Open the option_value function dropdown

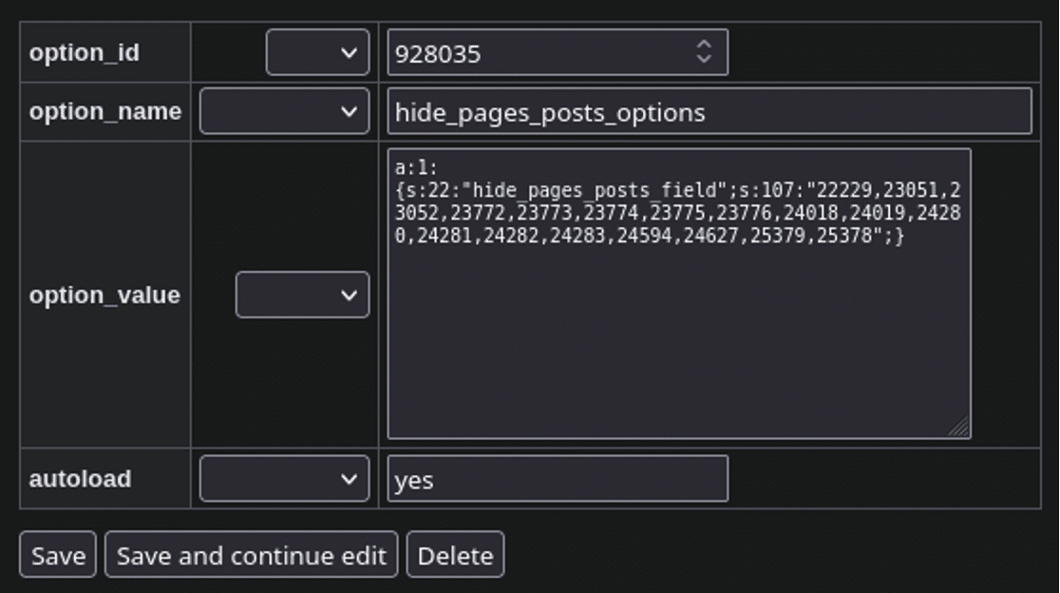click(x=302, y=295)
